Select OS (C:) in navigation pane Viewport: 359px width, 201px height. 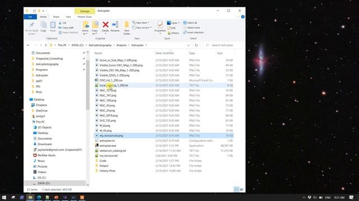click(42, 178)
